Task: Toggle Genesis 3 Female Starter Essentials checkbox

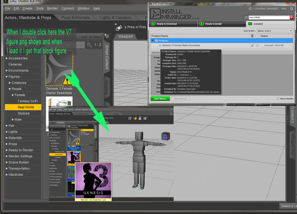Action: (x=160, y=46)
